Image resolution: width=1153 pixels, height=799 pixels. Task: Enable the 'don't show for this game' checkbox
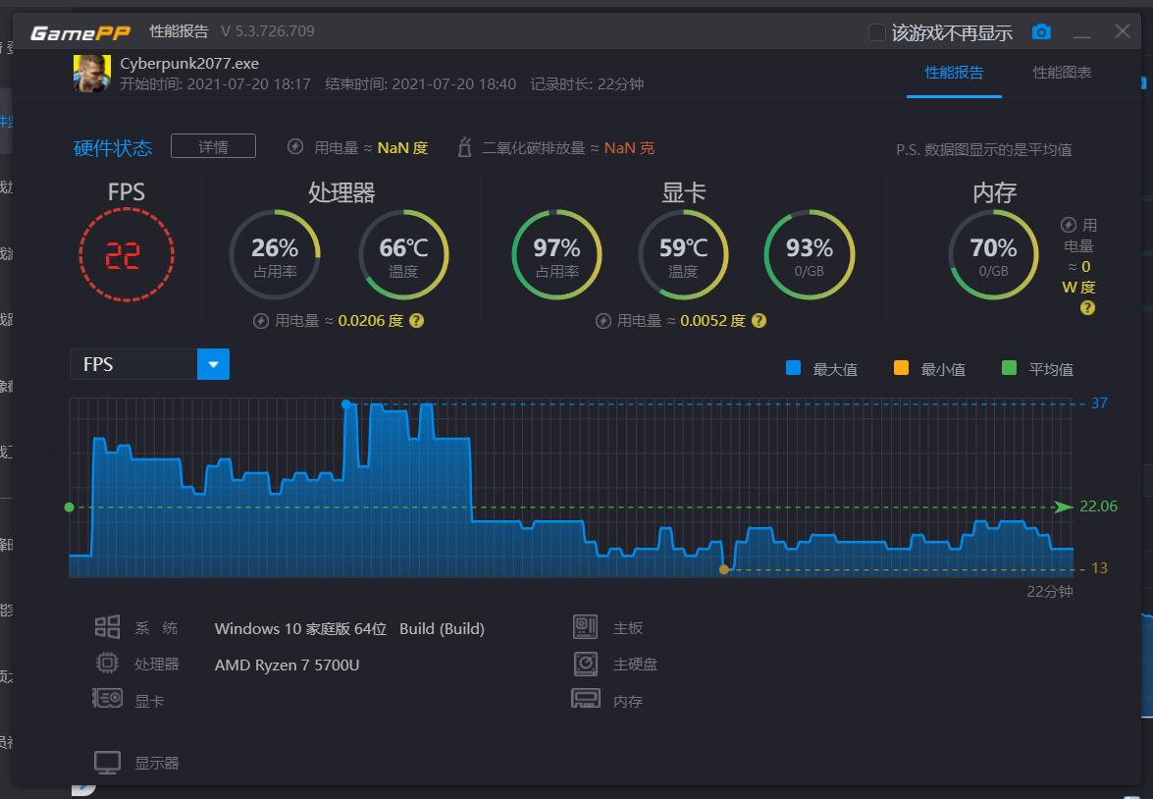[x=877, y=33]
